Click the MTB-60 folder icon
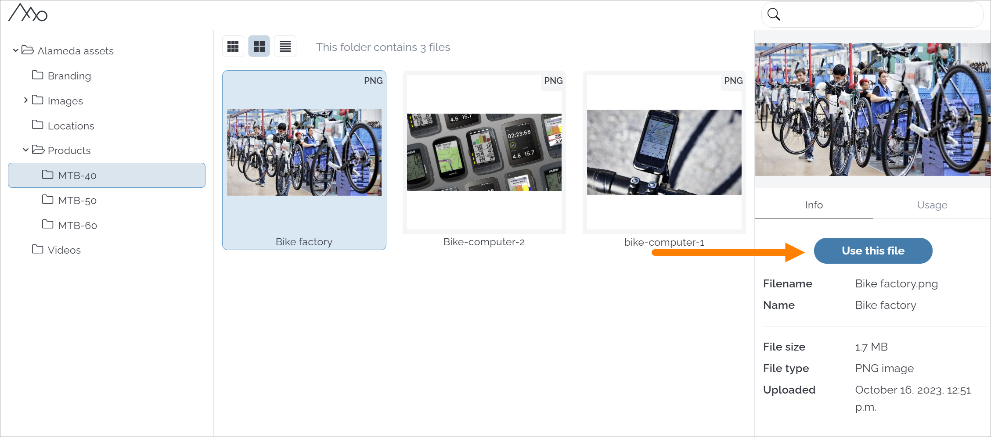 pyautogui.click(x=48, y=225)
